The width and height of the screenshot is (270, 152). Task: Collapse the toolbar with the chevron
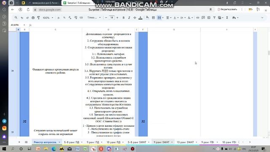point(262,18)
